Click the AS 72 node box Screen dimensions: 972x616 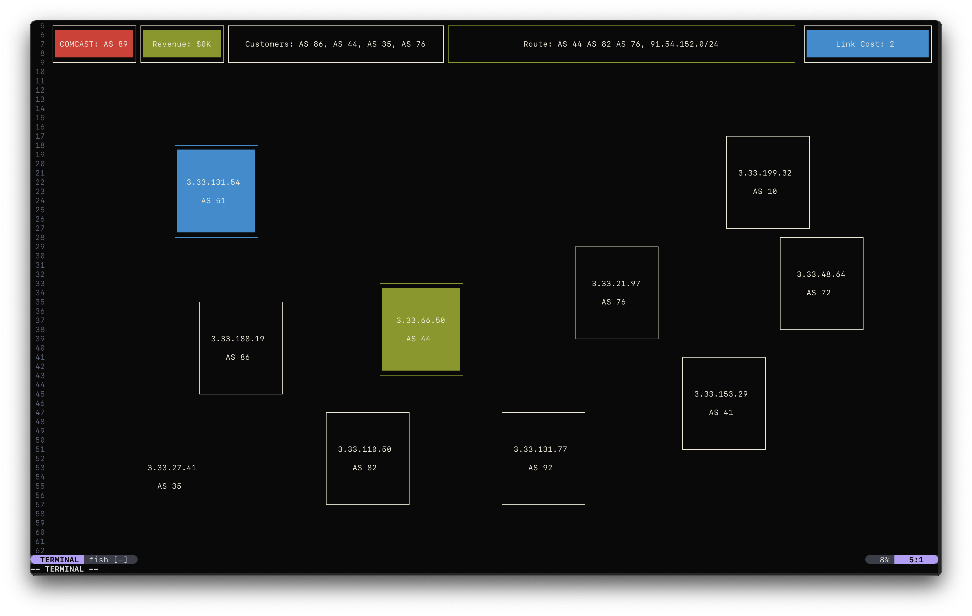click(x=821, y=283)
